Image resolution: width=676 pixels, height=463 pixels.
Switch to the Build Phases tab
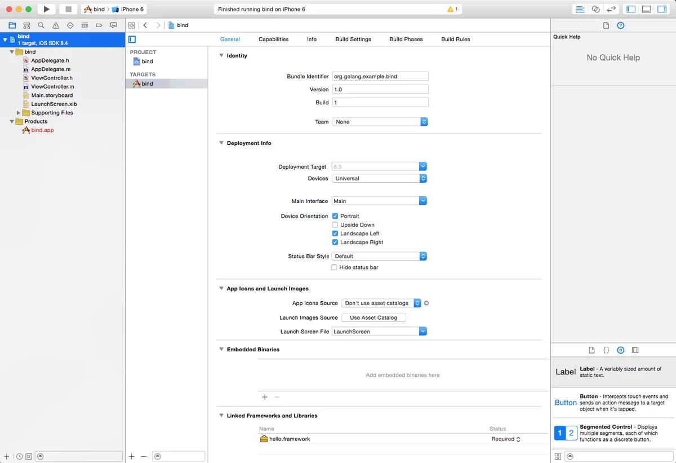click(406, 39)
